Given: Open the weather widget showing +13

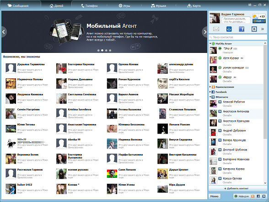Looking at the screenshot, I should pos(259,19).
